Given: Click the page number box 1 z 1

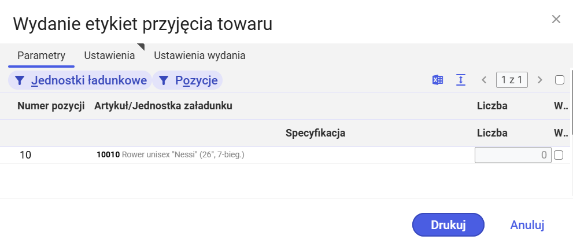Looking at the screenshot, I should coord(512,80).
